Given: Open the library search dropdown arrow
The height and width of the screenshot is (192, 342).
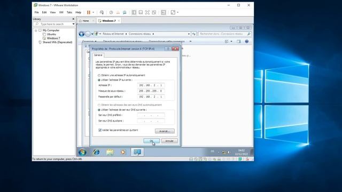Looking at the screenshot, I should click(74, 24).
